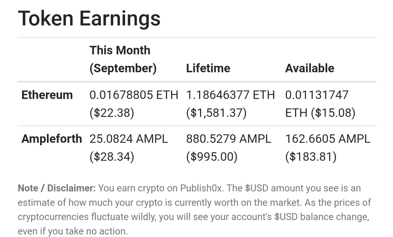Click the ($1,581.37) lifetime USD value
The image size is (393, 237).
point(216,113)
